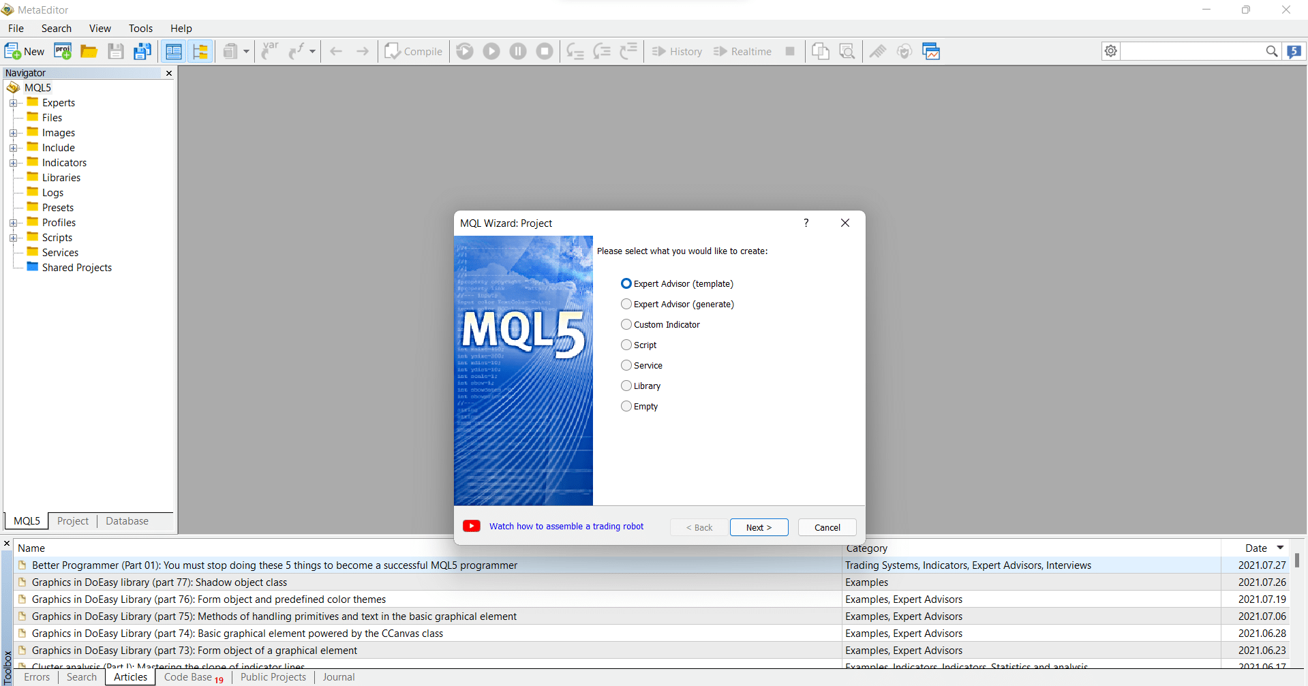Click the magnifier search icon in search box
The image size is (1308, 686).
pos(1271,51)
